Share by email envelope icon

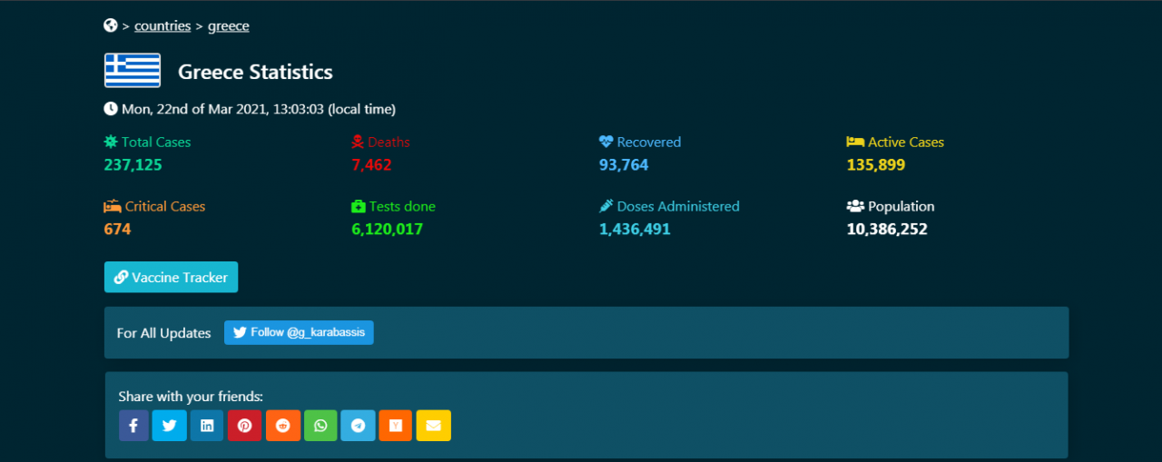click(x=433, y=426)
